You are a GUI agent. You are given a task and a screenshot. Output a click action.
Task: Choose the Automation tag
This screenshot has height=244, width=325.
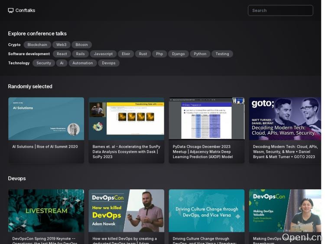pyautogui.click(x=82, y=63)
